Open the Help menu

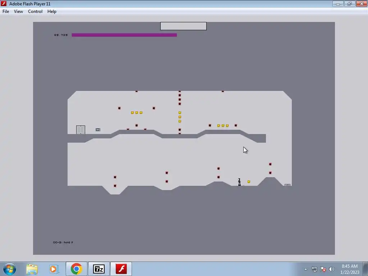(52, 11)
